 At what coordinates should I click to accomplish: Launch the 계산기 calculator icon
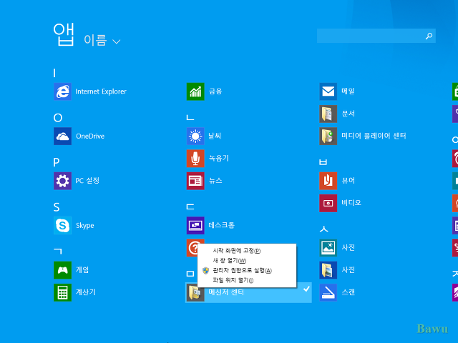(x=62, y=292)
